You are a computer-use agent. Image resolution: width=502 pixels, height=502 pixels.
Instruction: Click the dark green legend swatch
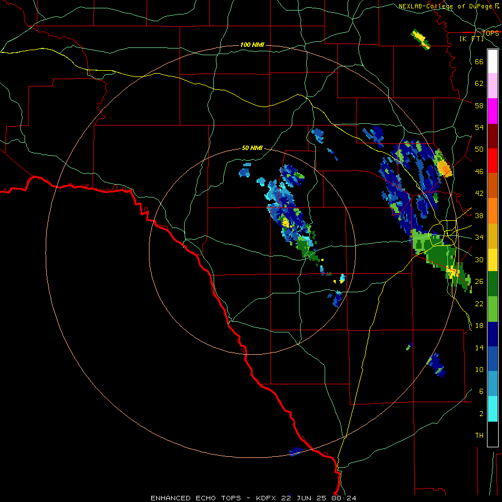click(493, 284)
